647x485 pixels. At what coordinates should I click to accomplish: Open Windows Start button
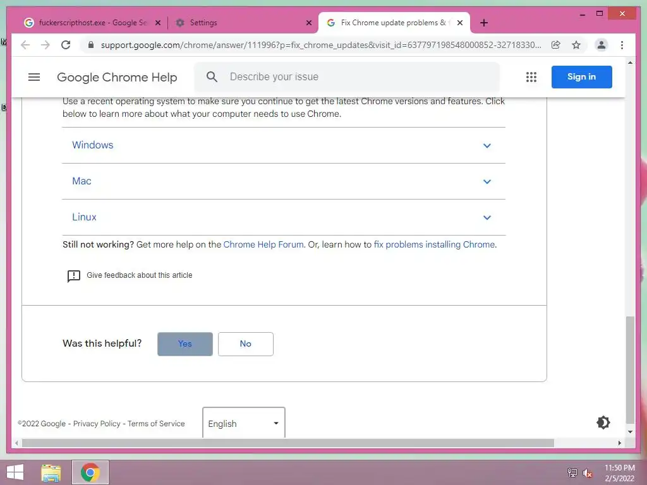15,472
